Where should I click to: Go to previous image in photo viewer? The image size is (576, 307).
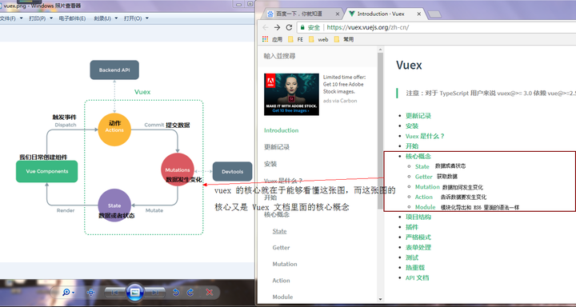tap(114, 293)
